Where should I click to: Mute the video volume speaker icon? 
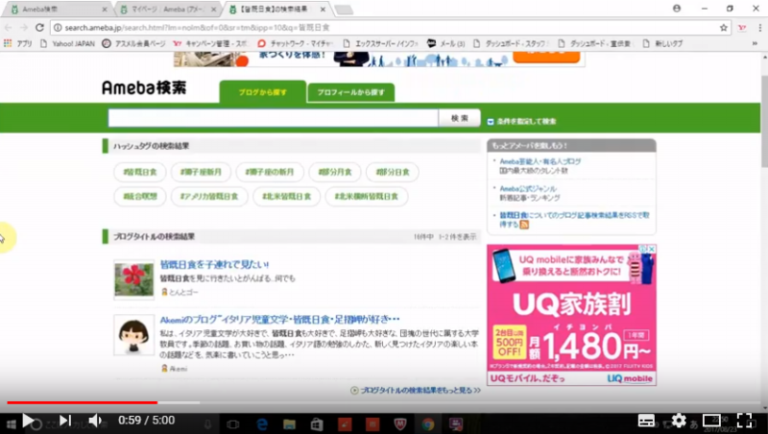(x=95, y=421)
